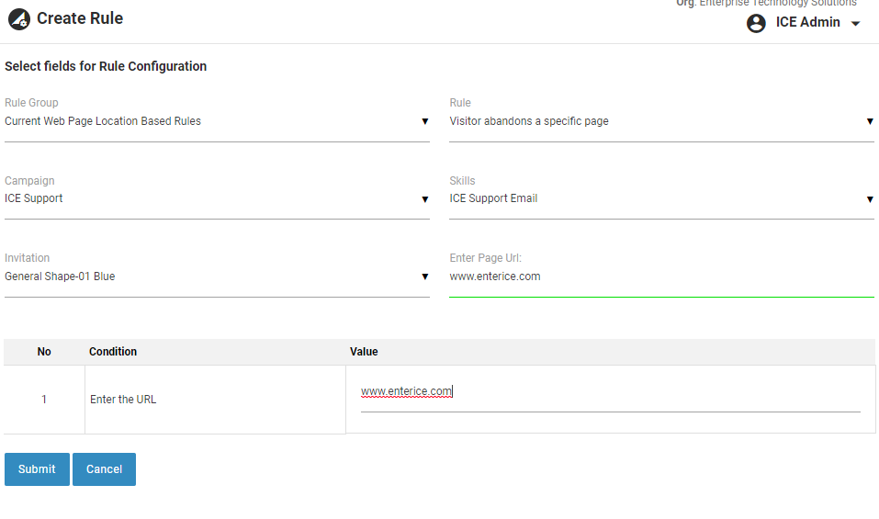The image size is (879, 519).
Task: Expand the ICE Admin account caret
Action: [x=856, y=24]
